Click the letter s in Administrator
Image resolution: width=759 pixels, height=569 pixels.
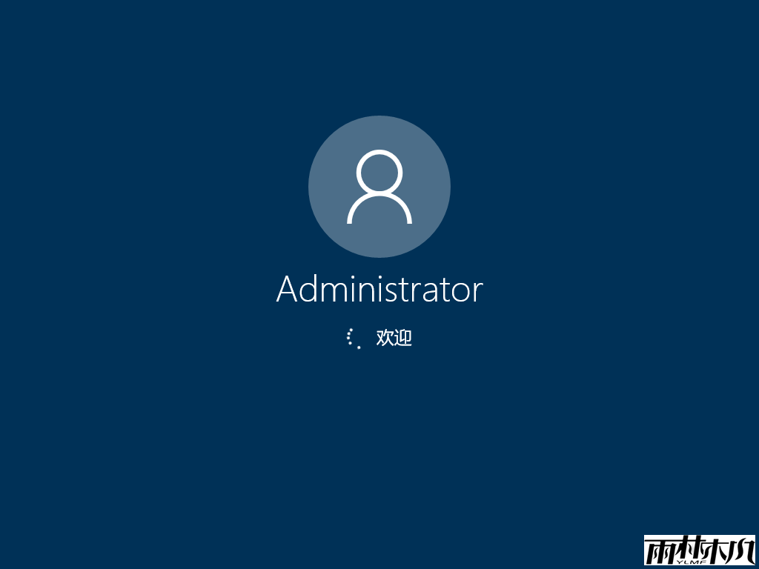[391, 292]
